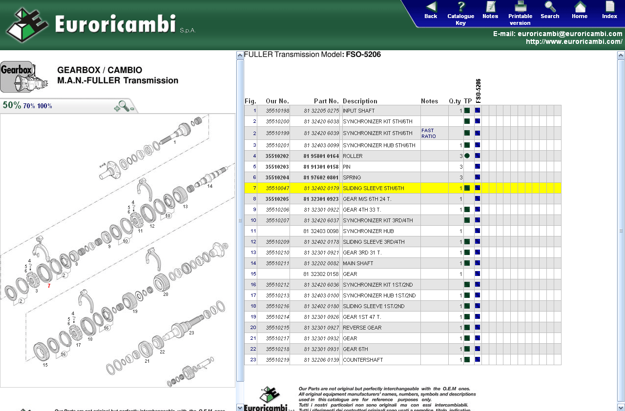Click TP round dot in ROLLER row
The height and width of the screenshot is (411, 625).
[x=467, y=156]
